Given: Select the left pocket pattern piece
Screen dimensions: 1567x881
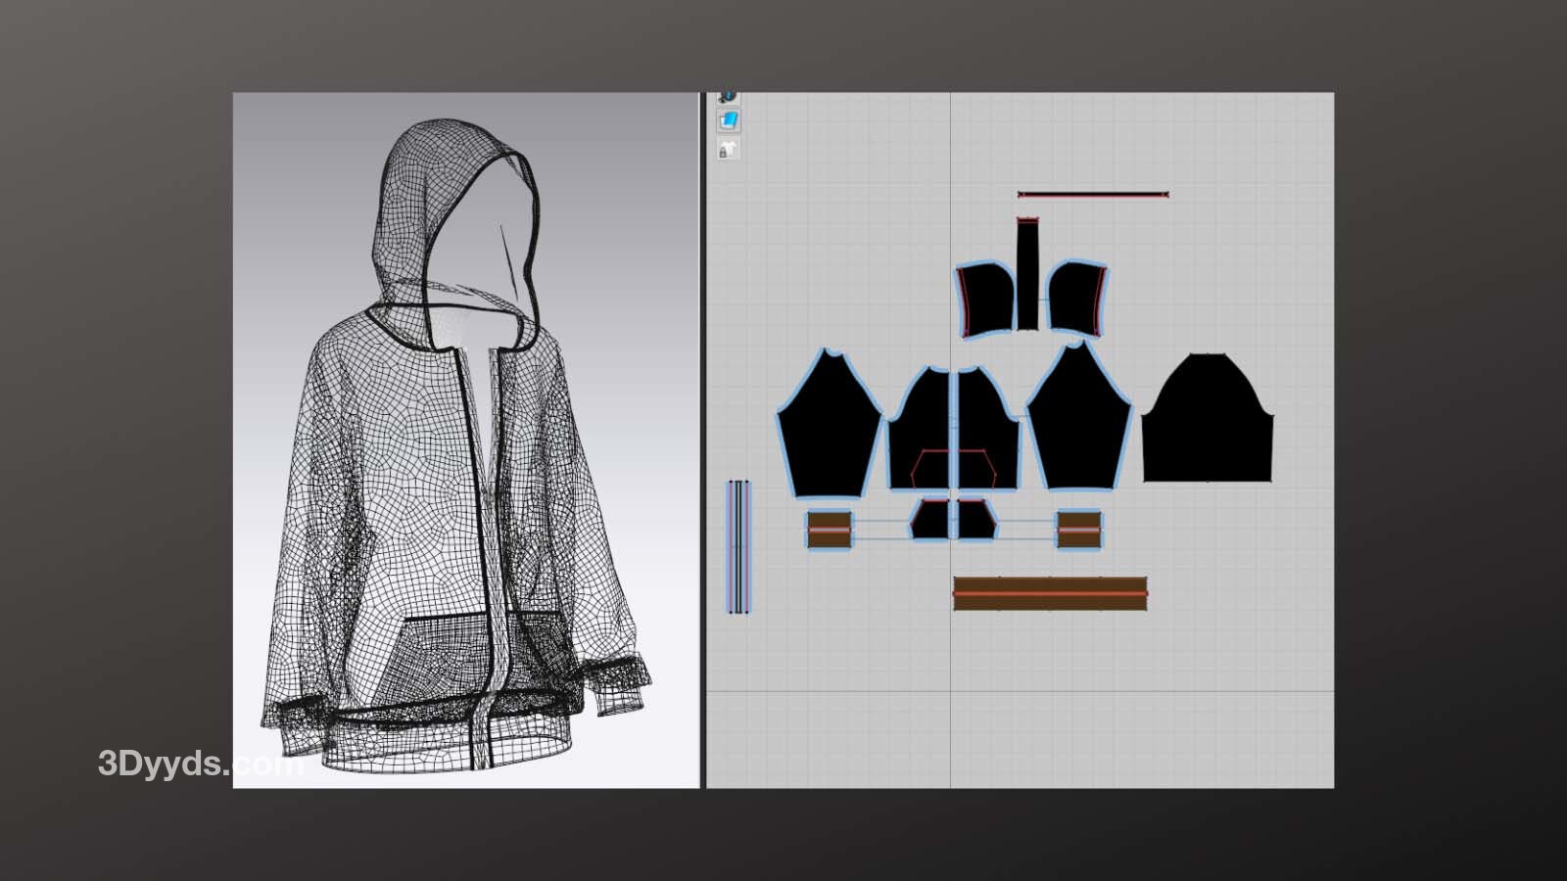Looking at the screenshot, I should (930, 521).
